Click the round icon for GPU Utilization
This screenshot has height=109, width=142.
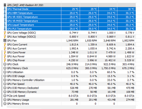(x=5, y=72)
